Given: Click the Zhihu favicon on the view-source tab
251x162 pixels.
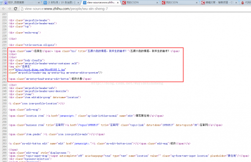Looking at the screenshot, I should coord(85,3).
